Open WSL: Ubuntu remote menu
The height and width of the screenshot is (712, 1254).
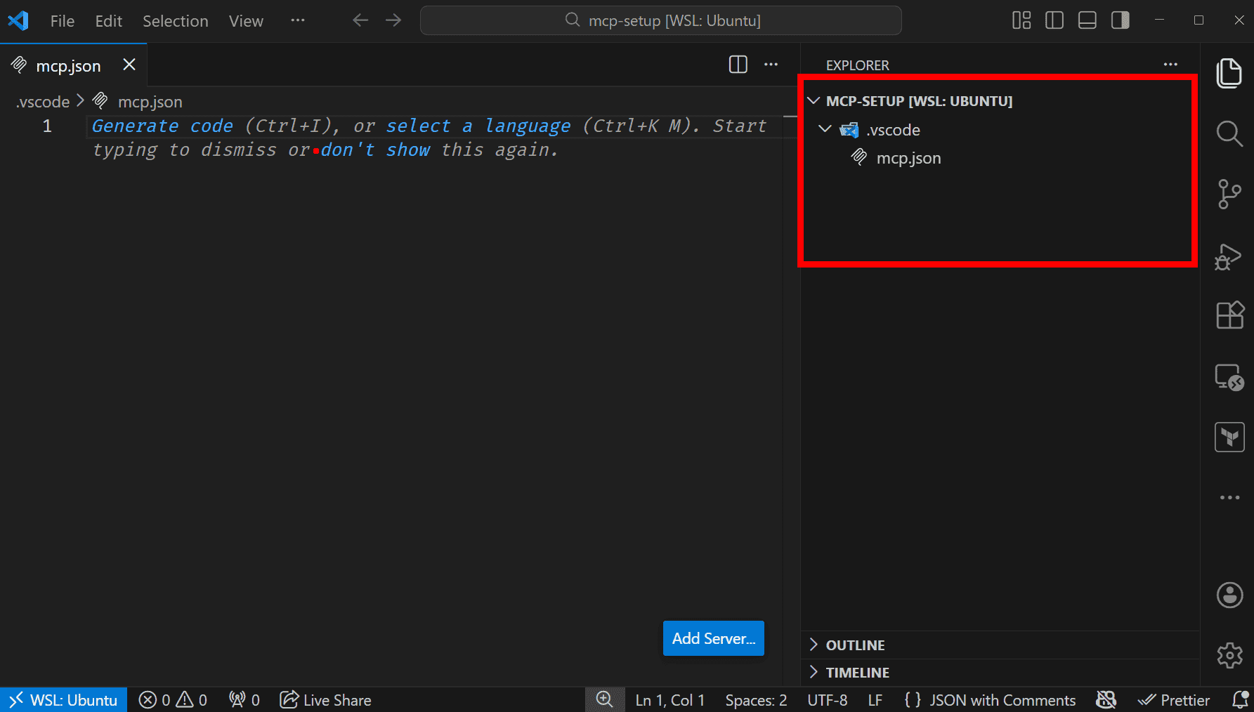tap(63, 699)
